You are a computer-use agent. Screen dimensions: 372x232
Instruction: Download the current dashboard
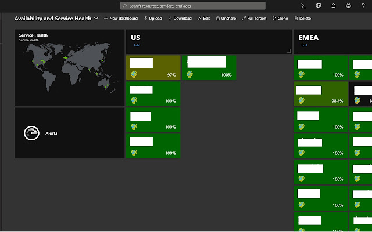(x=180, y=19)
